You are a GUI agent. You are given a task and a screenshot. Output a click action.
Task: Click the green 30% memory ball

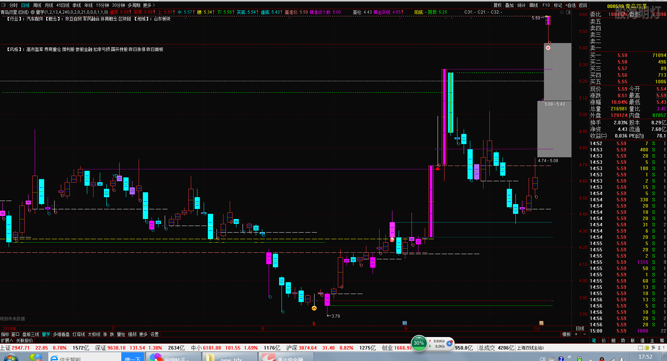(419, 343)
